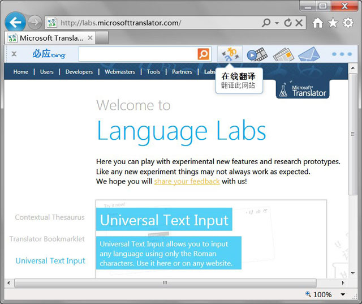Show more Bing toolbar buttons via dots

(342, 54)
